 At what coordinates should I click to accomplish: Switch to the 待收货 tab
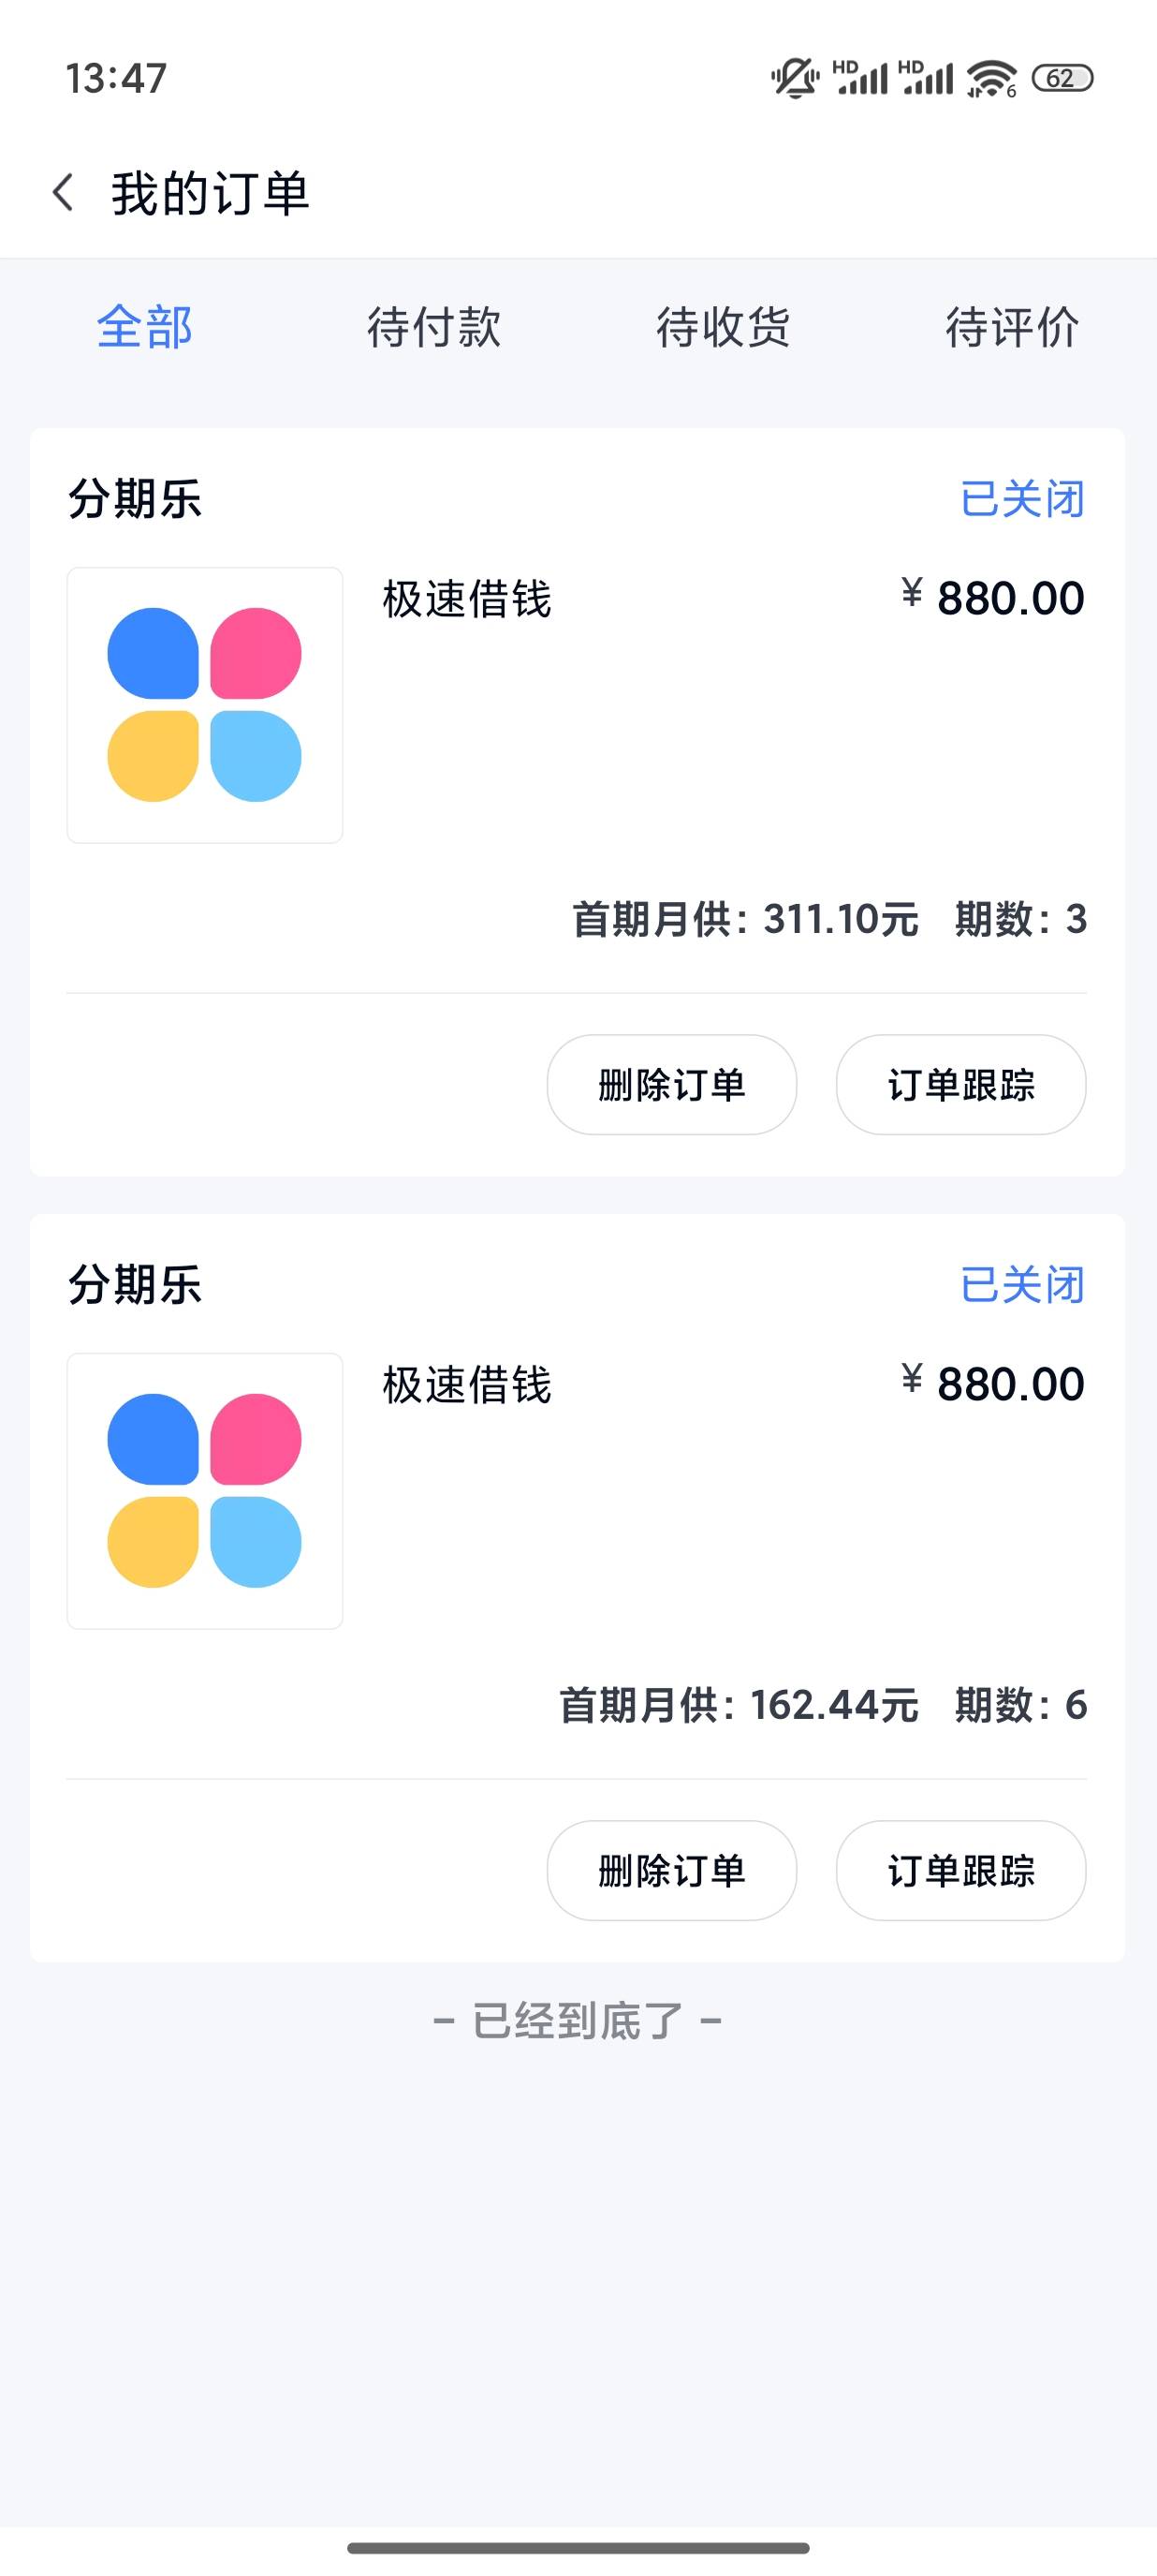(x=724, y=327)
